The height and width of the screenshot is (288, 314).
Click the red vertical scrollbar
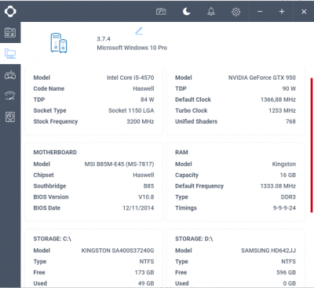[312, 145]
